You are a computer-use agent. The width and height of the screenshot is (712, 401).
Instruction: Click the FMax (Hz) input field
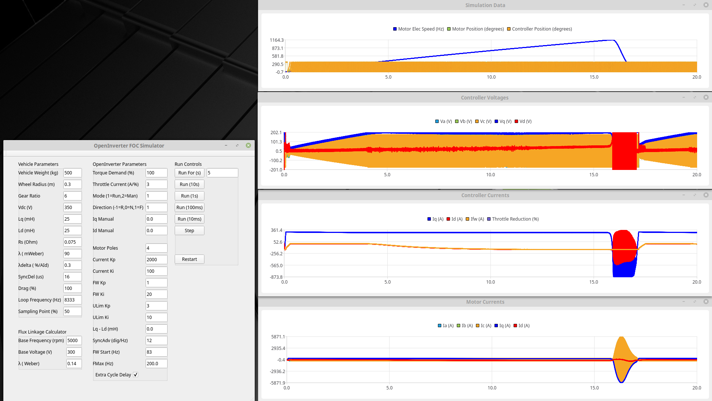point(156,364)
